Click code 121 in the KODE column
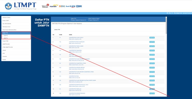 (x=60, y=63)
